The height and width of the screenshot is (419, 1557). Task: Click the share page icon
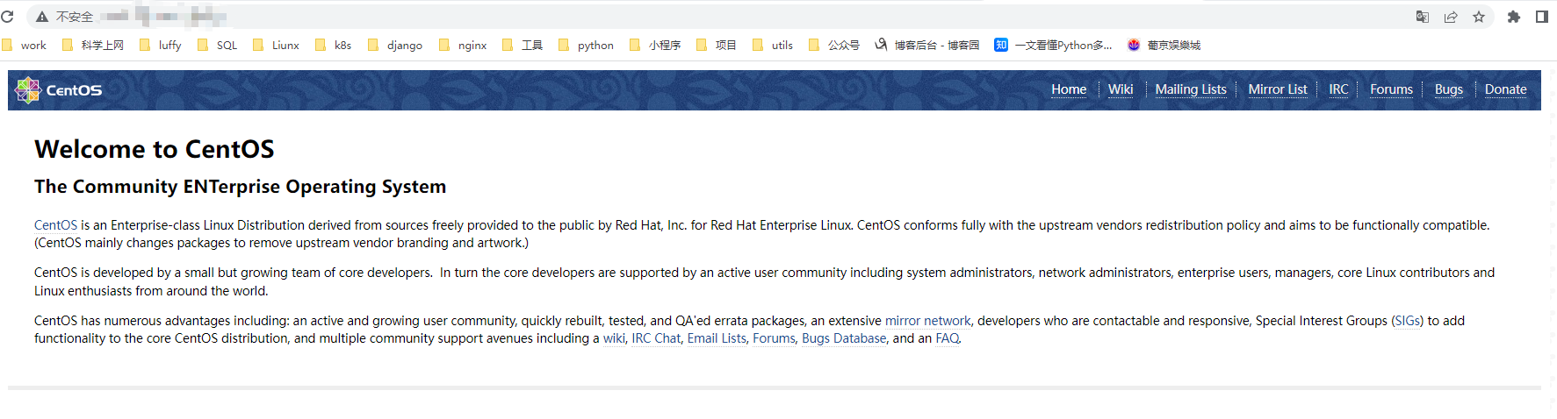(x=1451, y=17)
